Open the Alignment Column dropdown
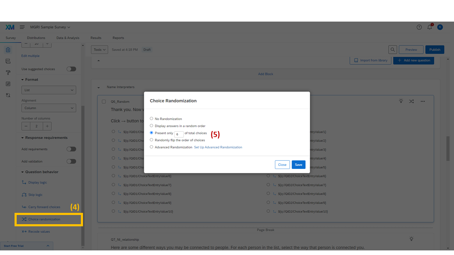The width and height of the screenshot is (454, 255). pos(49,108)
